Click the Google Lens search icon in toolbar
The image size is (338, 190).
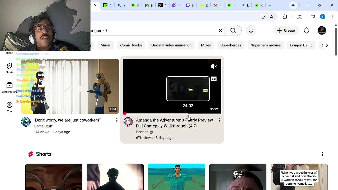(299, 17)
